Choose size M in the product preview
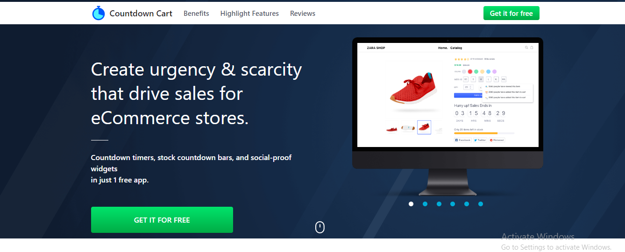The height and width of the screenshot is (252, 625). click(x=481, y=79)
